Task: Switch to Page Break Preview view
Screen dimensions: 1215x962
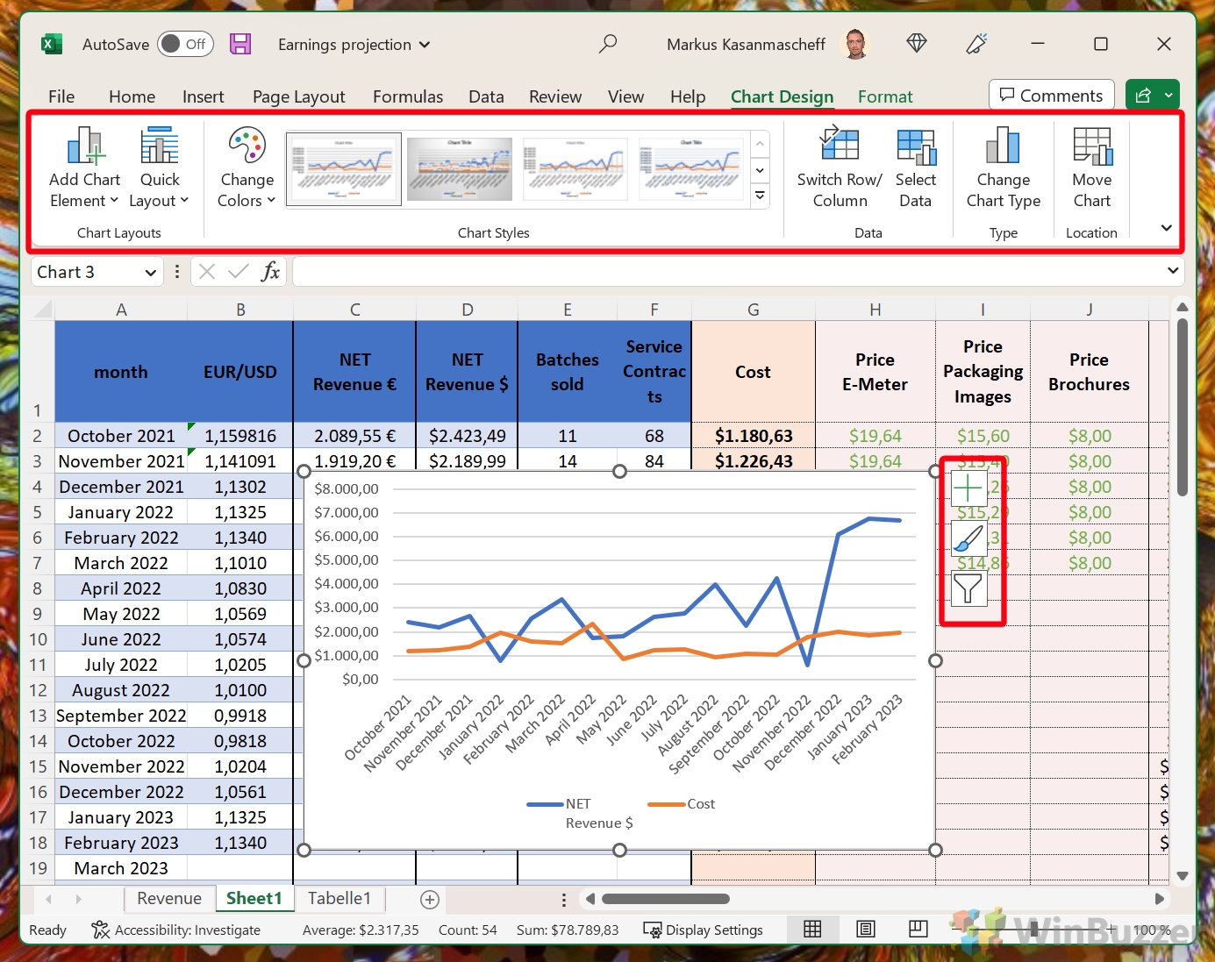Action: 918,930
